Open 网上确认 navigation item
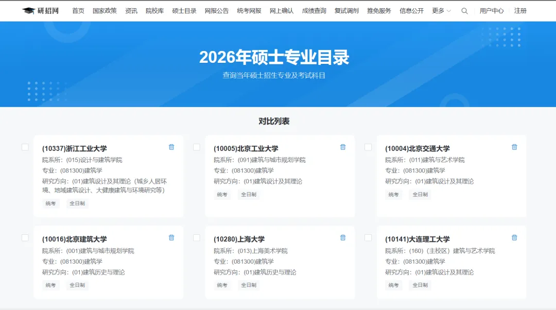556x310 pixels. [282, 11]
